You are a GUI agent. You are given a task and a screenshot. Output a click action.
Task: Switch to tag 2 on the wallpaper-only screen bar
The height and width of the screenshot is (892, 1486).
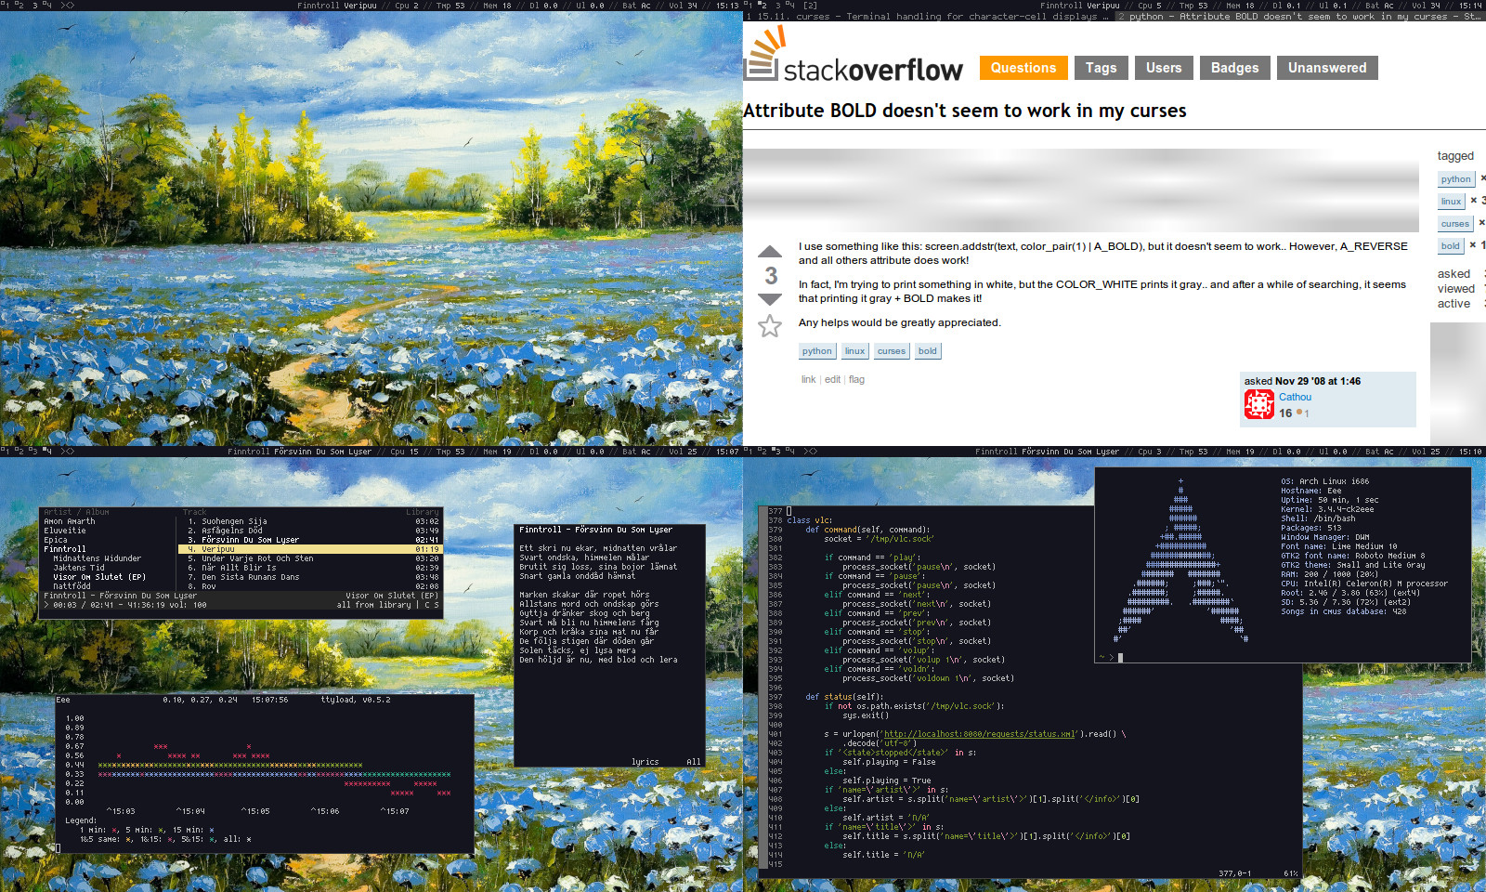20,6
